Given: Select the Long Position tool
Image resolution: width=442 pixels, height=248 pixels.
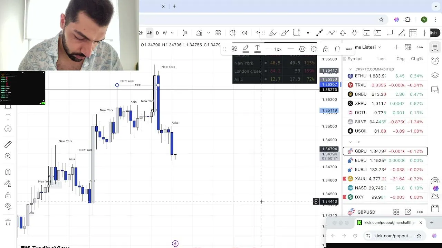Looking at the screenshot, I should tap(378, 33).
